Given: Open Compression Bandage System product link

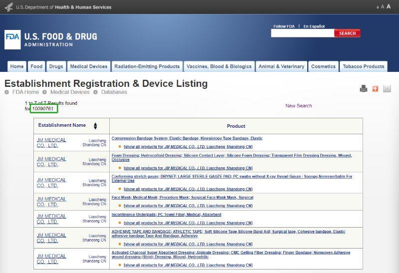Looking at the screenshot, I should point(187,138).
